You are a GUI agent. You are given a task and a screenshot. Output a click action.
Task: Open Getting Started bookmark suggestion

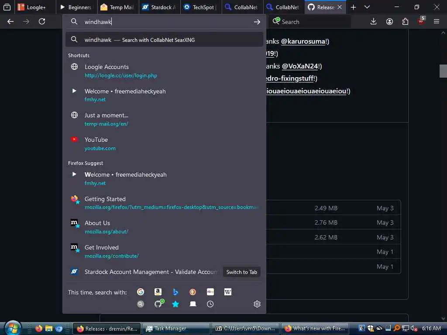165,203
